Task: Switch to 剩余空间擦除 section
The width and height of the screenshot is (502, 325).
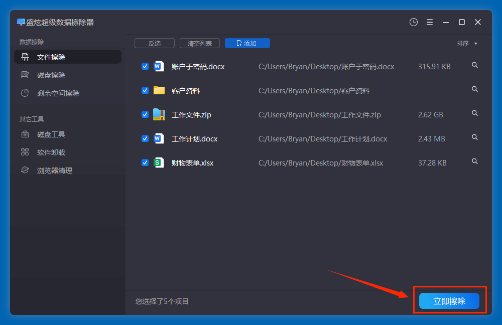Action: coord(58,93)
